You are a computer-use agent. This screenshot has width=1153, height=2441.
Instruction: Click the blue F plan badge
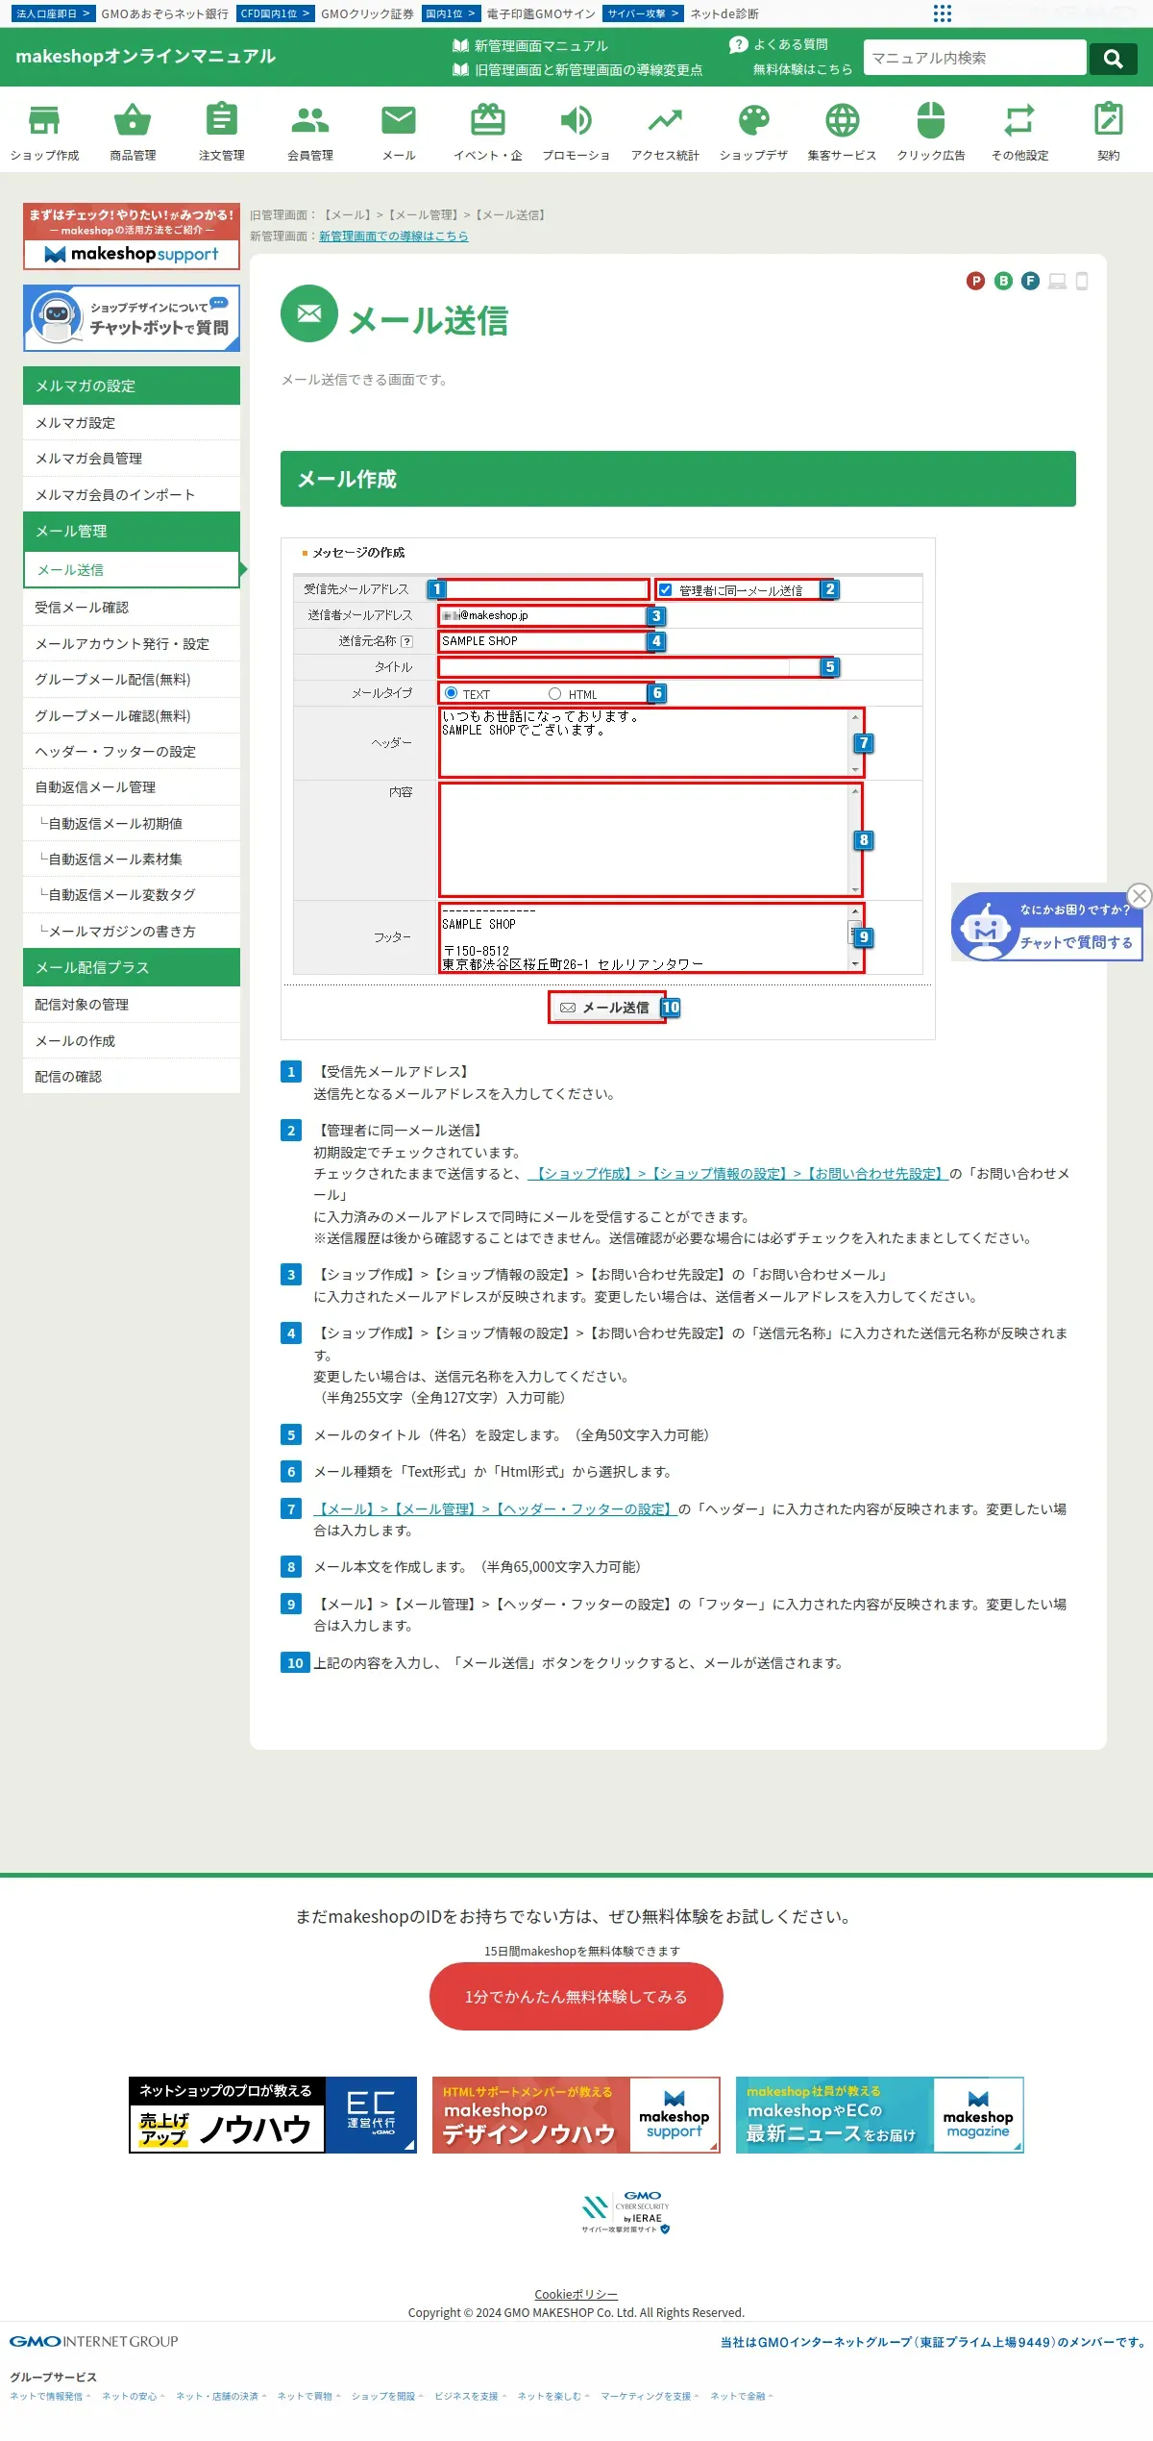[1030, 281]
